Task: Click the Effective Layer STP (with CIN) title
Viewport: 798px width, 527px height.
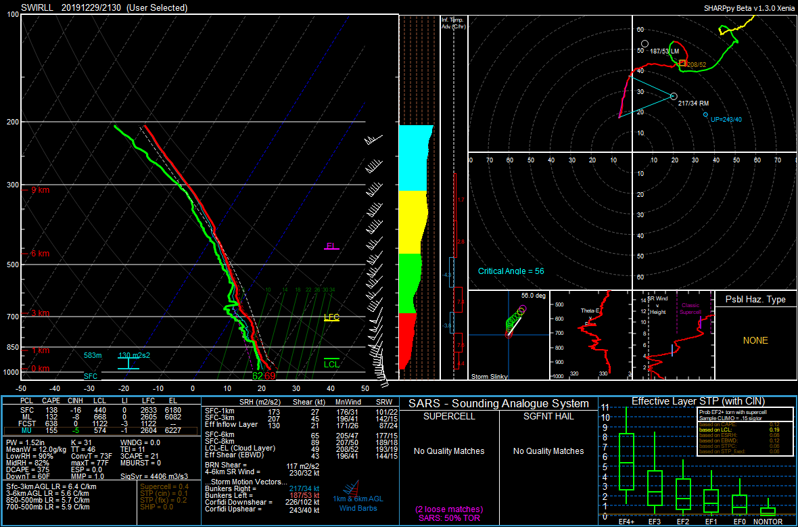Action: [x=698, y=402]
